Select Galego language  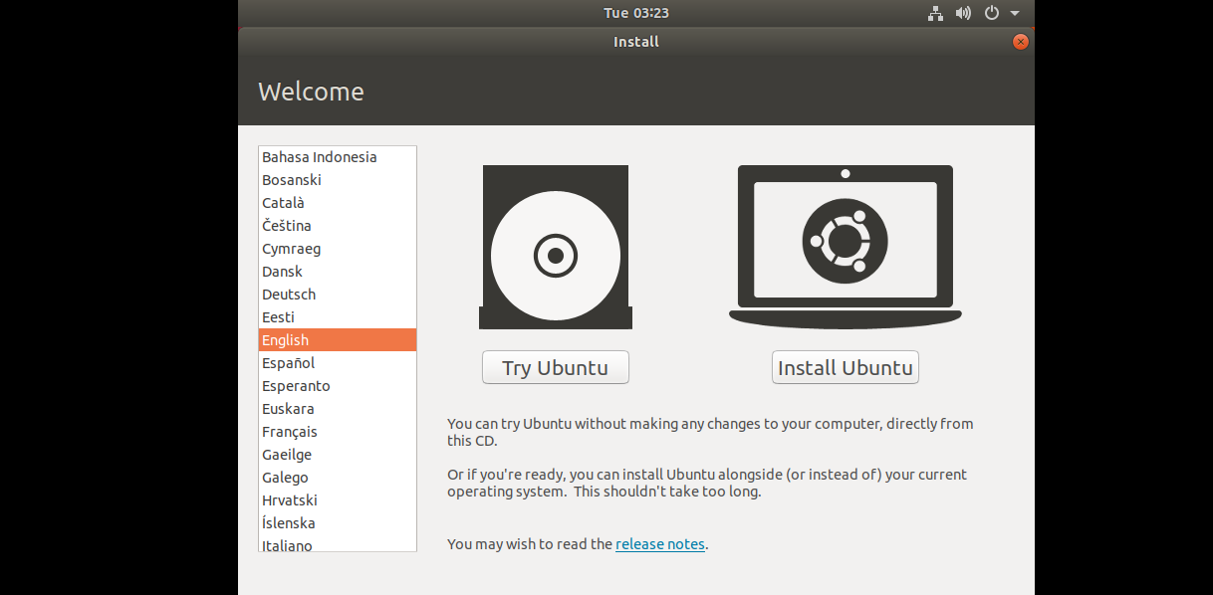pos(338,478)
